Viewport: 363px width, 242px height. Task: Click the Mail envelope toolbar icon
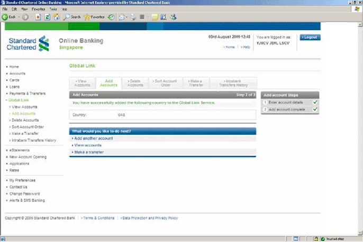(122, 17)
